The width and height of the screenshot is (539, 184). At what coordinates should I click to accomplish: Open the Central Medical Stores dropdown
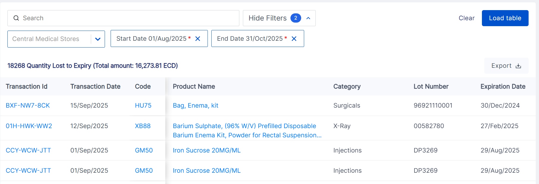(98, 39)
